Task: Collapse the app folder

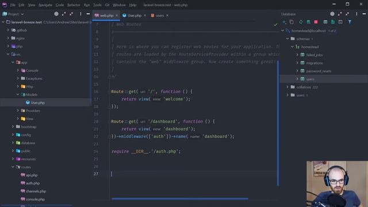Action: (13, 62)
